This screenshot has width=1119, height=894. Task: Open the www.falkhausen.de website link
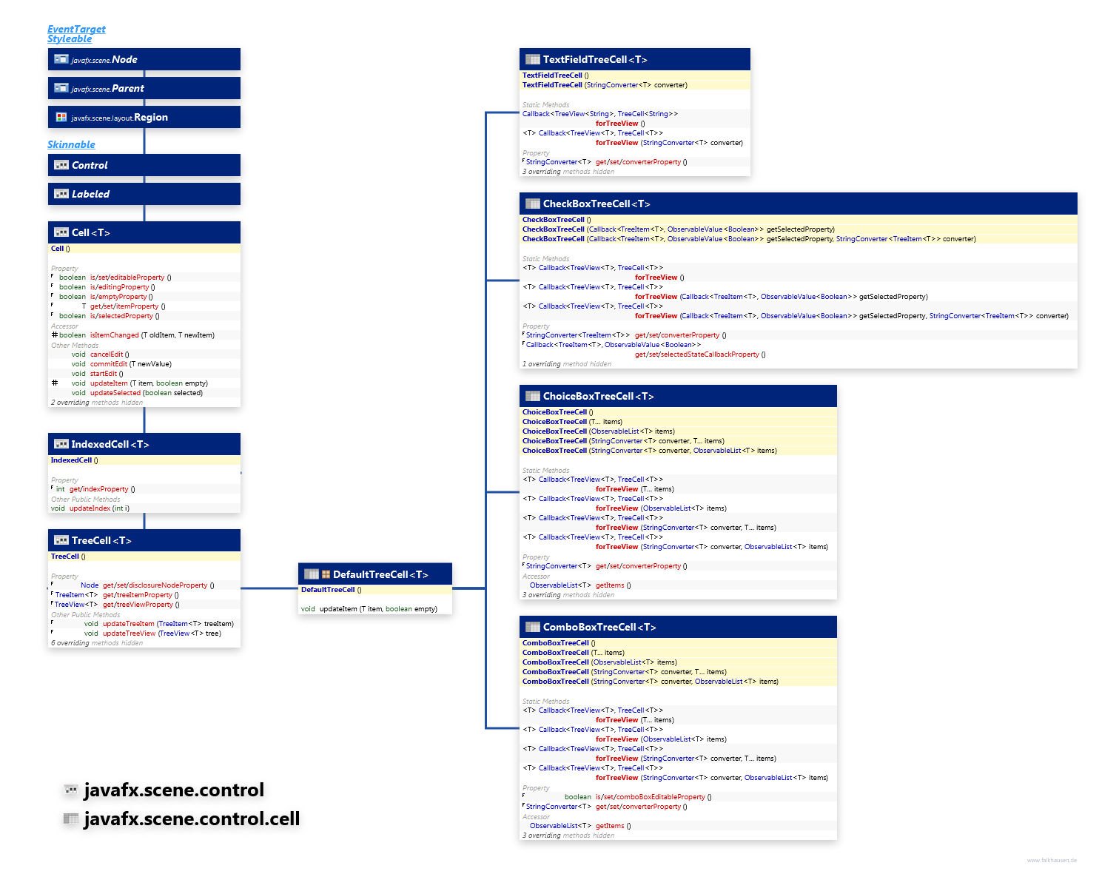coord(1052,860)
